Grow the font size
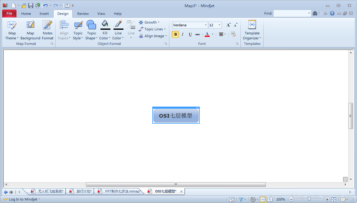Screen dimensions: 357x203 point(228,25)
